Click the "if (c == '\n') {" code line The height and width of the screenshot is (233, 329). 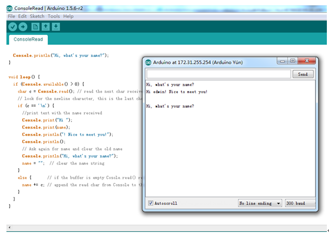point(36,106)
